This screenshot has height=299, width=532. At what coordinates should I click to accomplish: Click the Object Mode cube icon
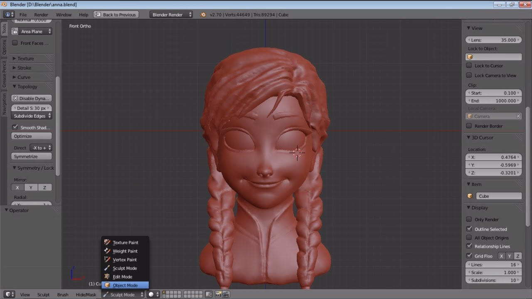[107, 285]
